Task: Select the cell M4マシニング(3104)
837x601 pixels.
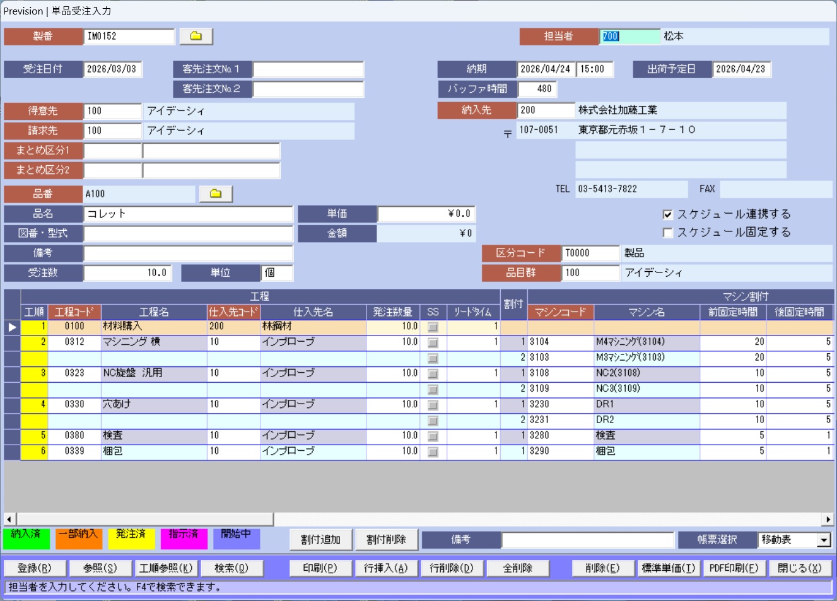Action: coord(647,342)
